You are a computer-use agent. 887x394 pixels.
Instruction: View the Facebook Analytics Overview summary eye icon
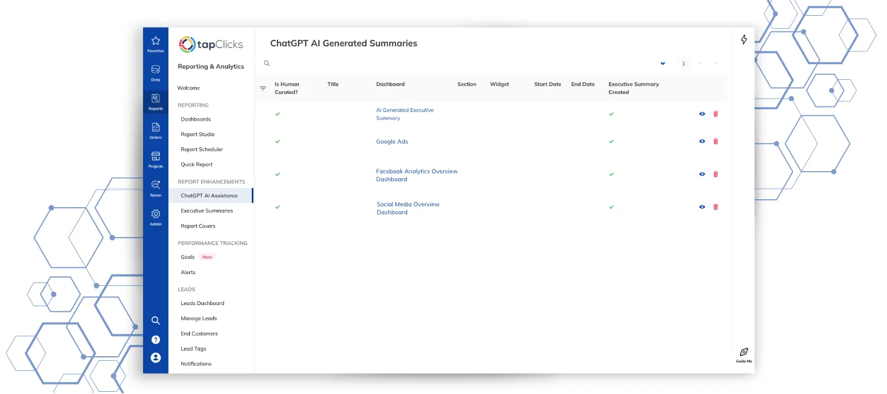702,174
